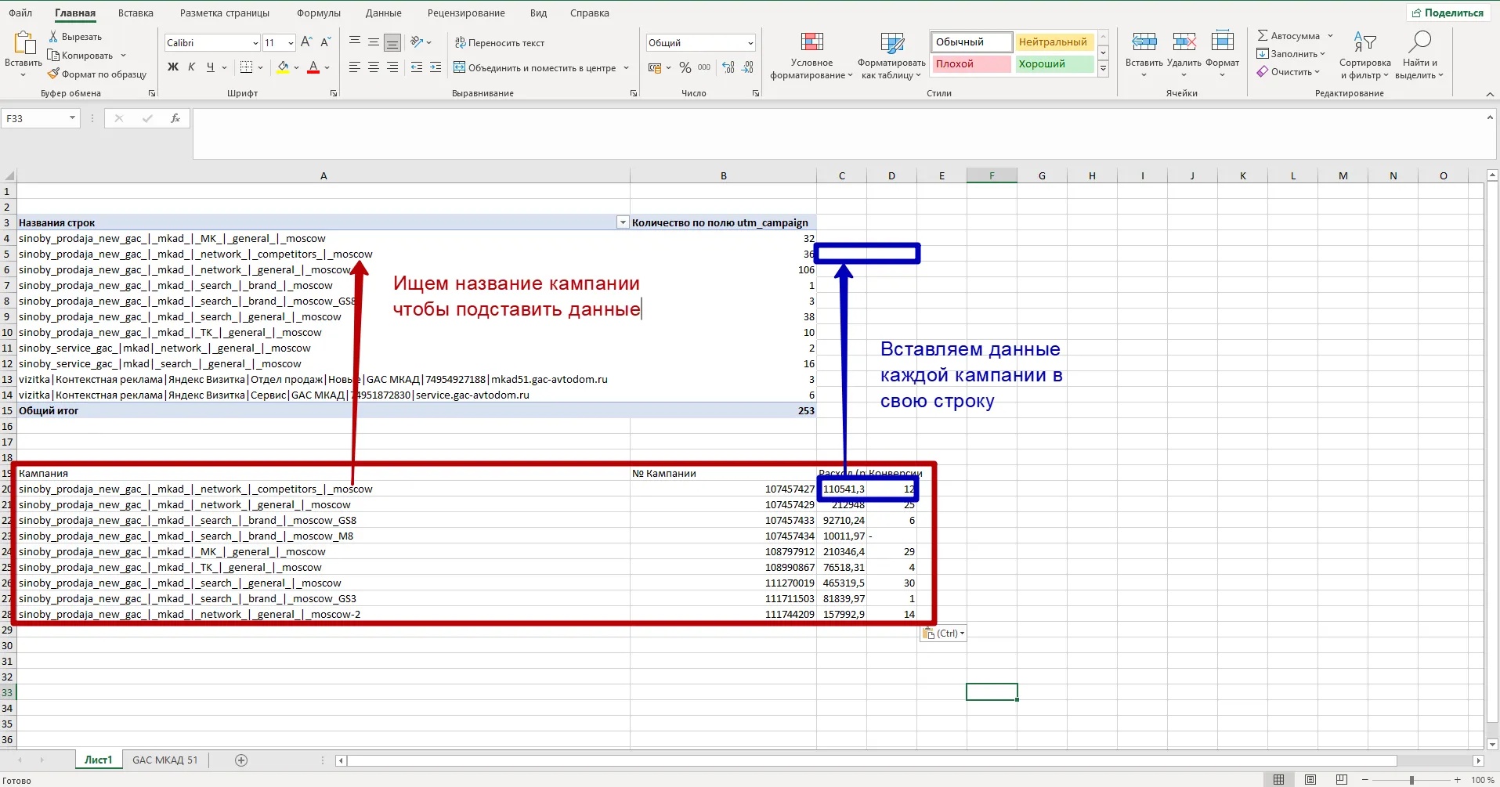Click the Sort and Filter icon
This screenshot has width=1500, height=787.
[1364, 42]
